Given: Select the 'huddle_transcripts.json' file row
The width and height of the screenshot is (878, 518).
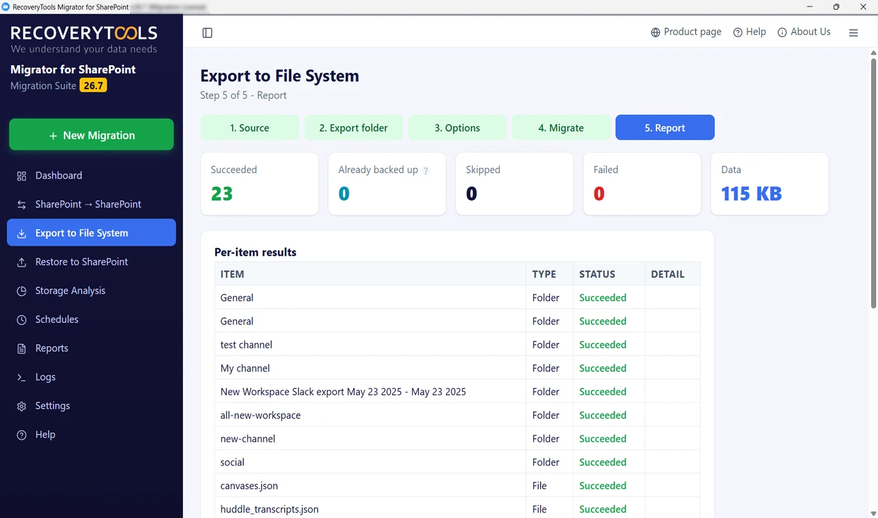Looking at the screenshot, I should [457, 509].
